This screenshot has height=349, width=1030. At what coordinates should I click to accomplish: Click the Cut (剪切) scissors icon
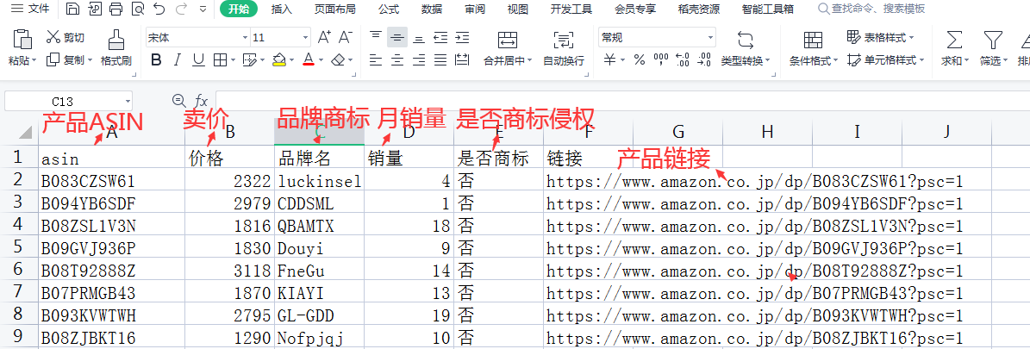point(53,38)
